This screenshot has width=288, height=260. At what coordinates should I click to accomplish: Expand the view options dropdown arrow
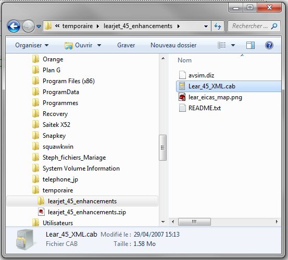coord(233,45)
